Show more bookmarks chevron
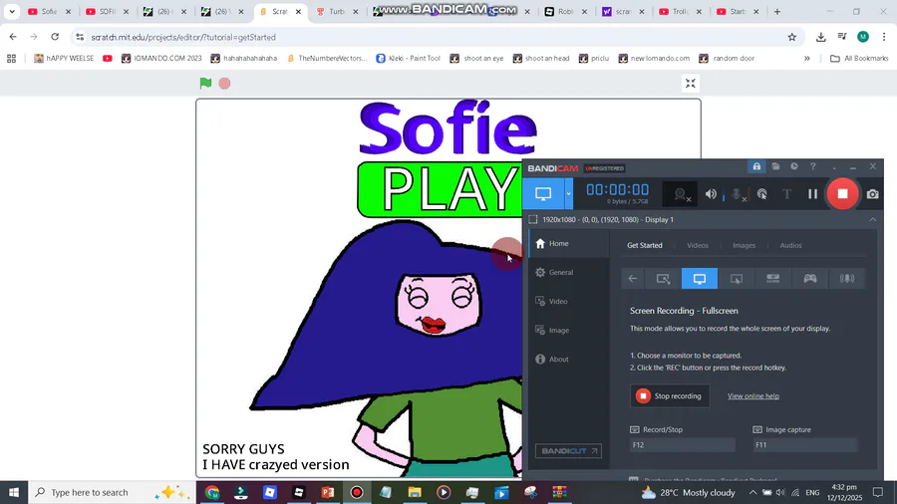Screen dimensions: 897x504 click(806, 59)
